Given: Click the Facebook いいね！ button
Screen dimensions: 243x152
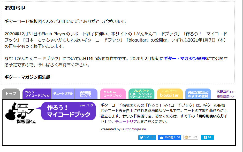Looking at the screenshot, I should coord(170,138).
